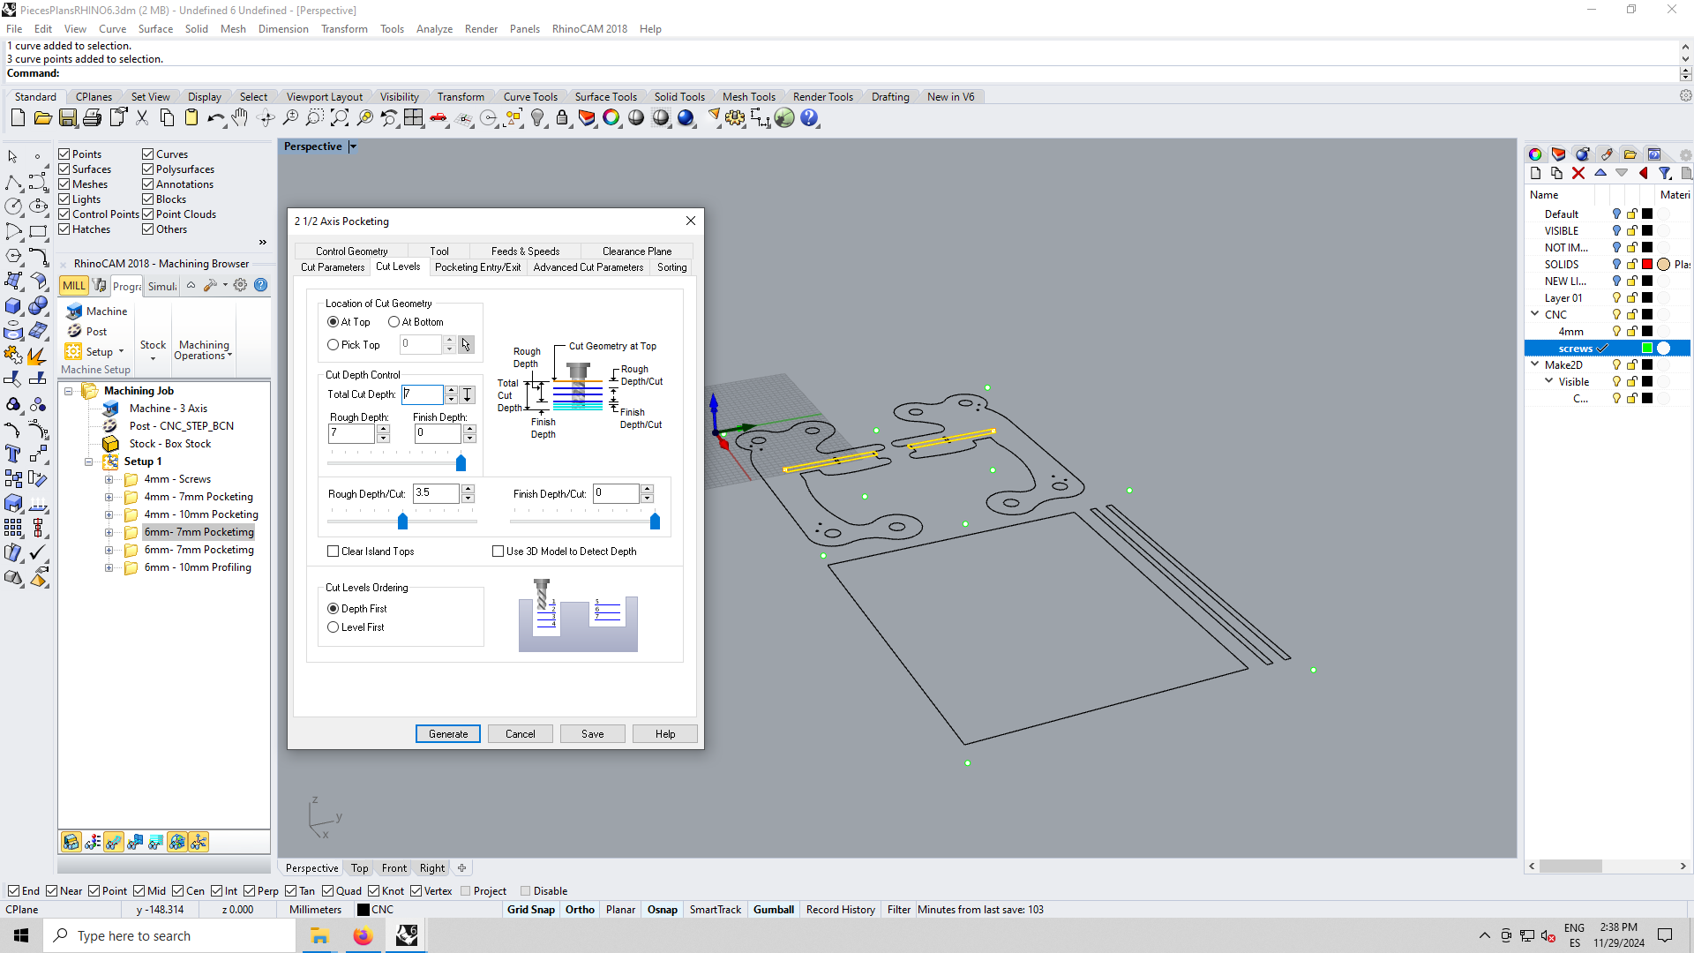Collapse the CNC layer group
This screenshot has width=1694, height=953.
tap(1535, 314)
